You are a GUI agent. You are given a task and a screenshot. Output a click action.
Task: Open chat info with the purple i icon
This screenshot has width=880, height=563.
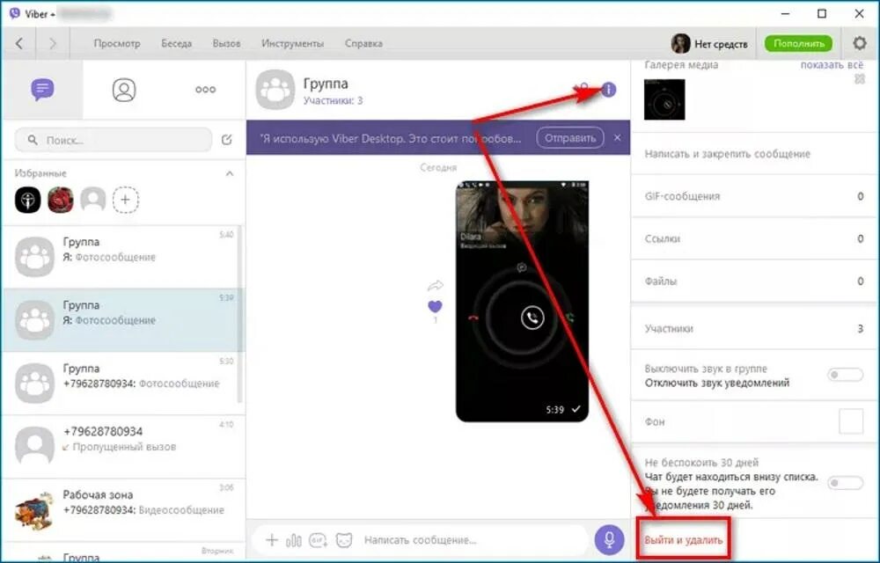click(x=608, y=89)
